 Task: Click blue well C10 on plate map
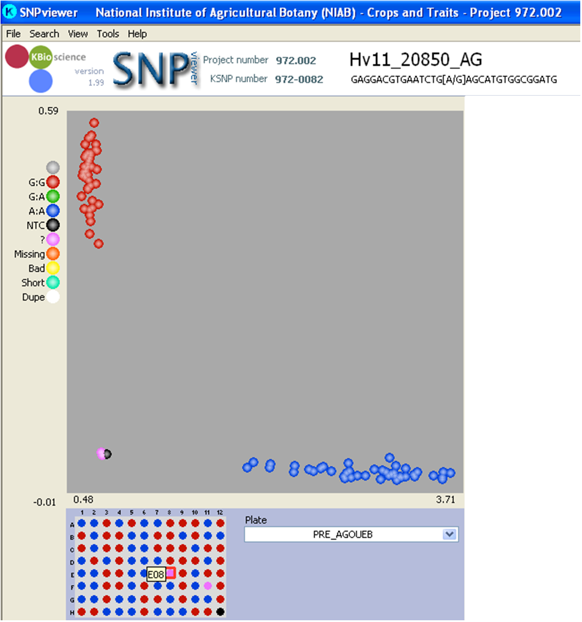tap(195, 548)
